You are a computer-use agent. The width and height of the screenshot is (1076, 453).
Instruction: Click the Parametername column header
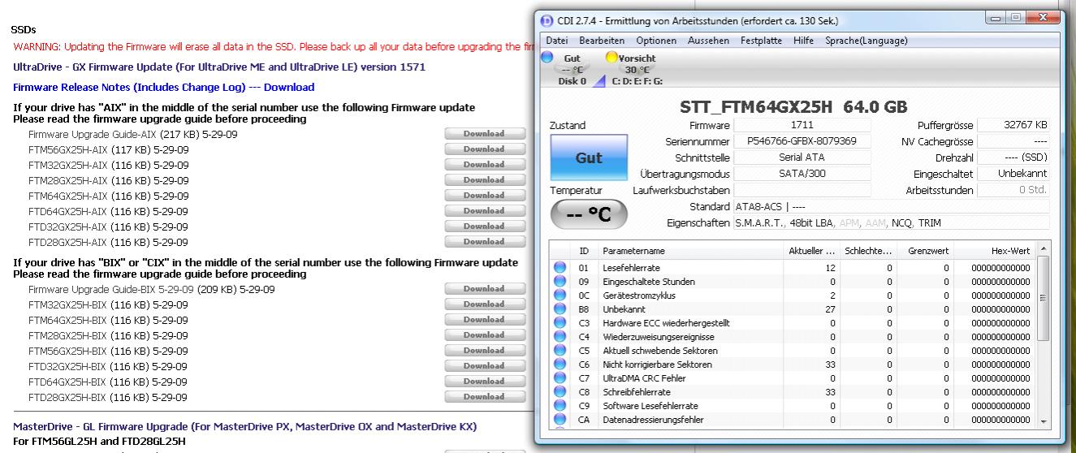(690, 252)
